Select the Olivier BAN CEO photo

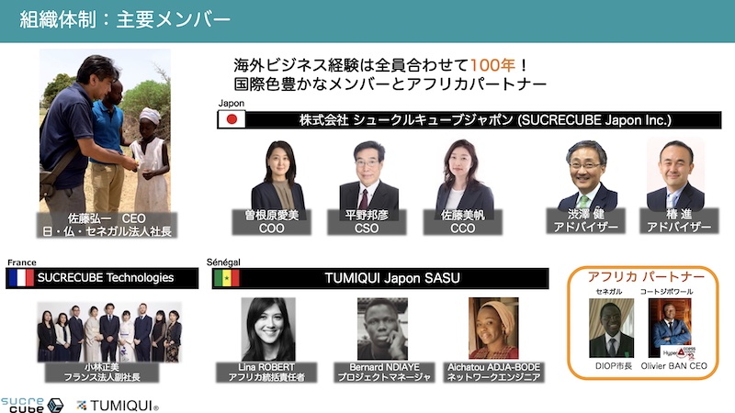tap(671, 329)
